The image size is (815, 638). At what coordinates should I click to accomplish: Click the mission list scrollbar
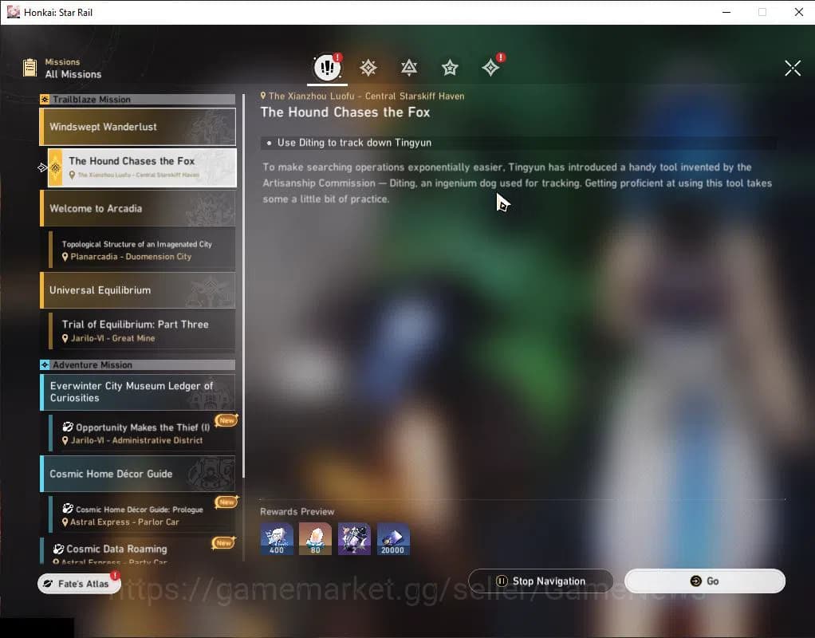(x=243, y=286)
